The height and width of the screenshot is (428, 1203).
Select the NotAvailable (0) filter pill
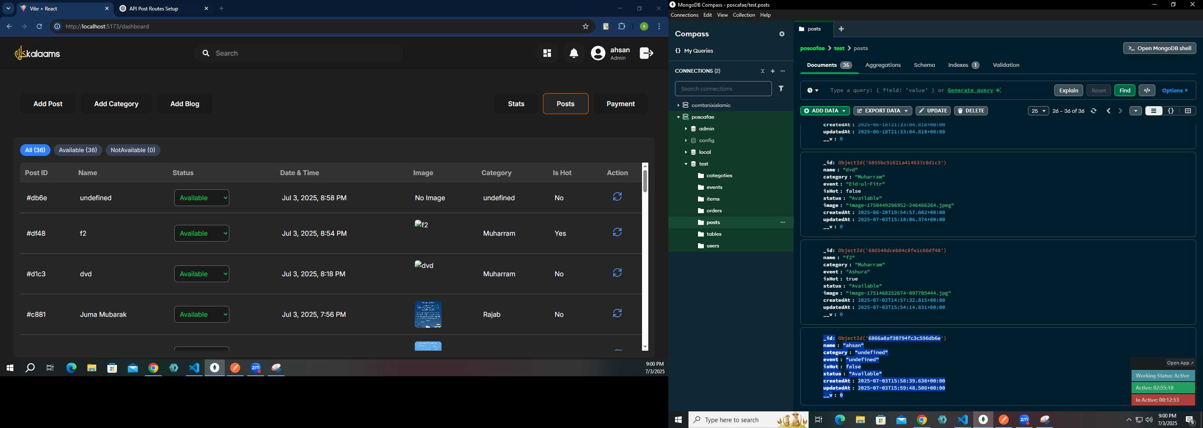click(x=133, y=150)
